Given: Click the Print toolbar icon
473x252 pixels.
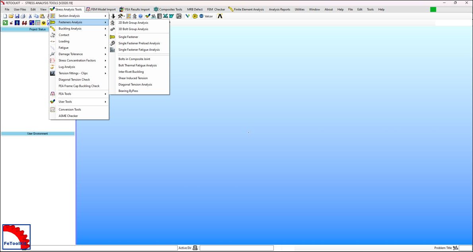Looking at the screenshot, I should 23,16.
